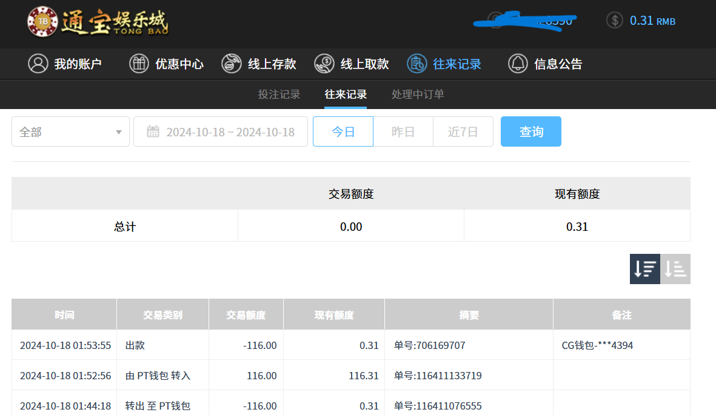716x415 pixels.
Task: Select the 今日 date range option
Action: coord(343,131)
